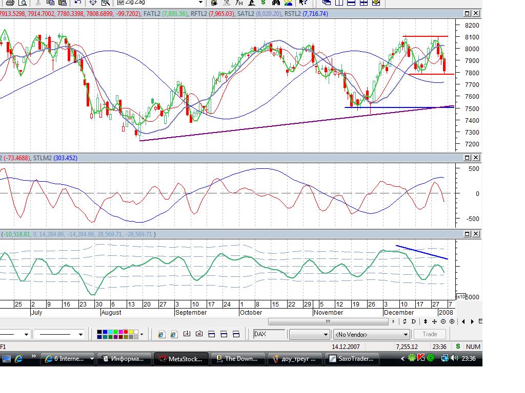Image resolution: width=525 pixels, height=393 pixels.
Task: Click the D periodicity button
Action: 414,321
